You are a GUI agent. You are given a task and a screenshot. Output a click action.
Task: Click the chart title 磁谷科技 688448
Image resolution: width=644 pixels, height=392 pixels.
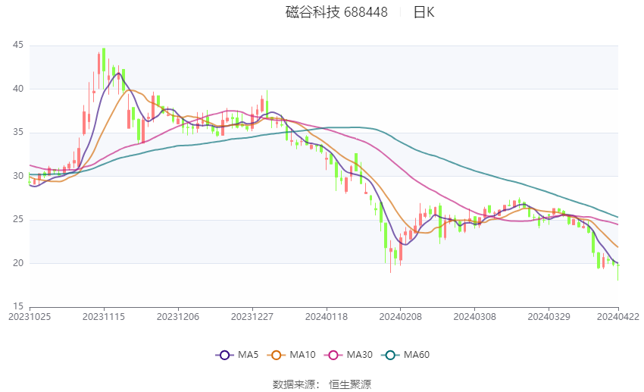tap(336, 12)
